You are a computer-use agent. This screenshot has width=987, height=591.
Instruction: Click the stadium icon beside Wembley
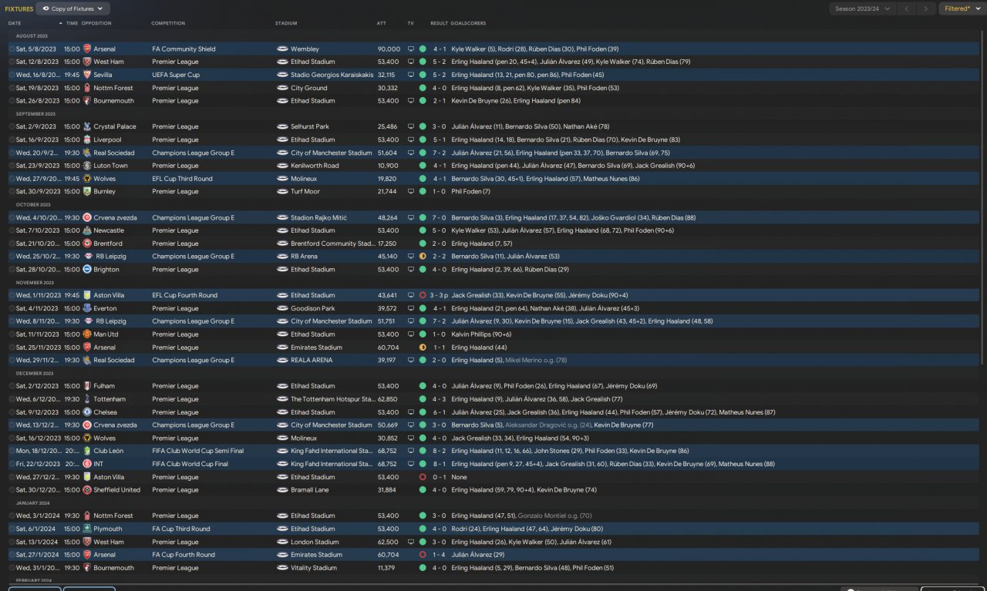pyautogui.click(x=282, y=49)
